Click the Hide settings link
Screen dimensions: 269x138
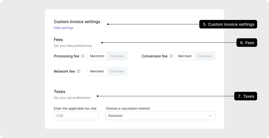pyautogui.click(x=63, y=28)
